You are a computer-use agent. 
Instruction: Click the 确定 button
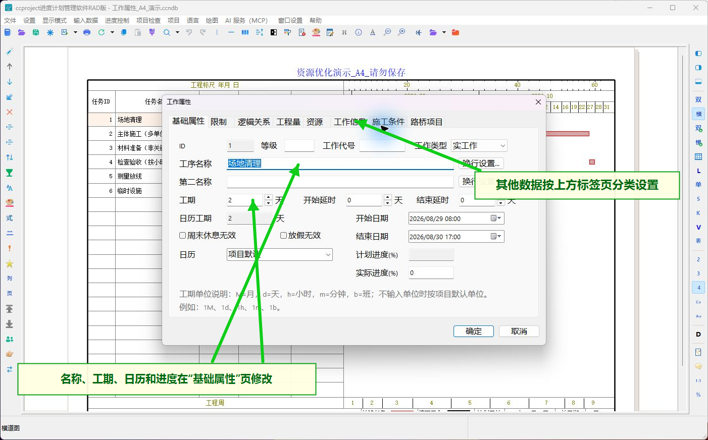click(474, 331)
